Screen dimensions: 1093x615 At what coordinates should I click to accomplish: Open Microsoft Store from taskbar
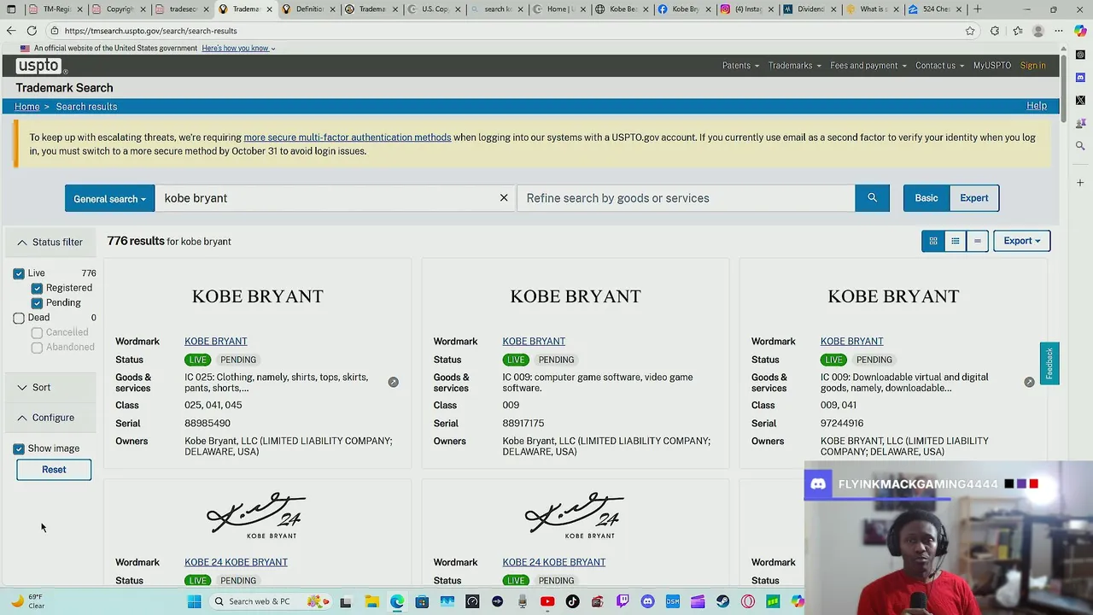(422, 601)
